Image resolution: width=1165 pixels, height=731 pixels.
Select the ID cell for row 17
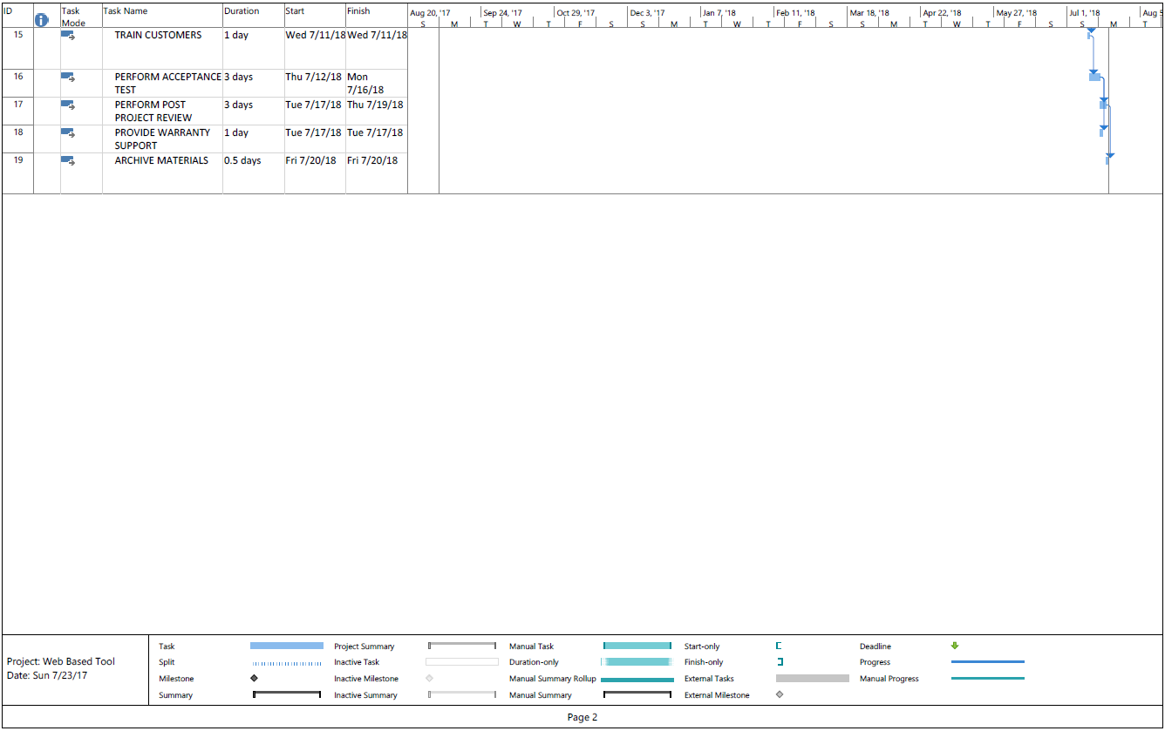[x=17, y=105]
